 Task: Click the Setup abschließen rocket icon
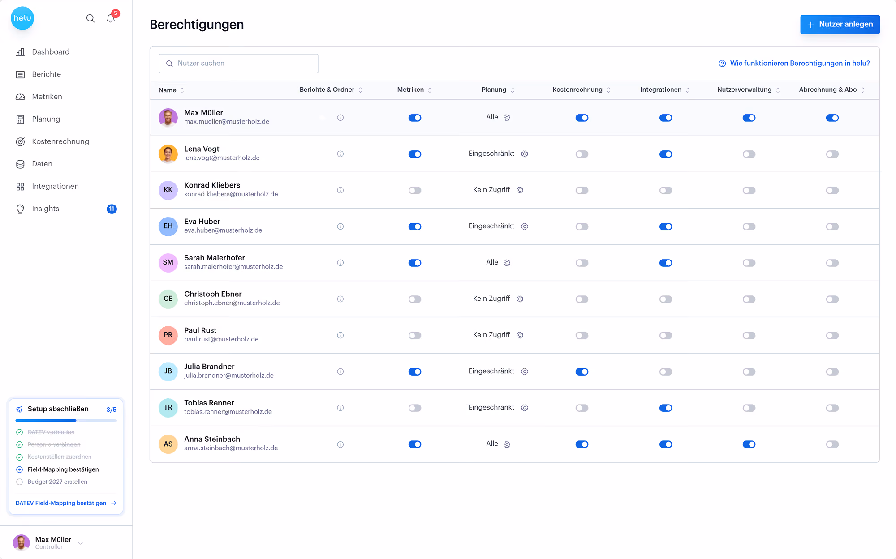(x=19, y=409)
